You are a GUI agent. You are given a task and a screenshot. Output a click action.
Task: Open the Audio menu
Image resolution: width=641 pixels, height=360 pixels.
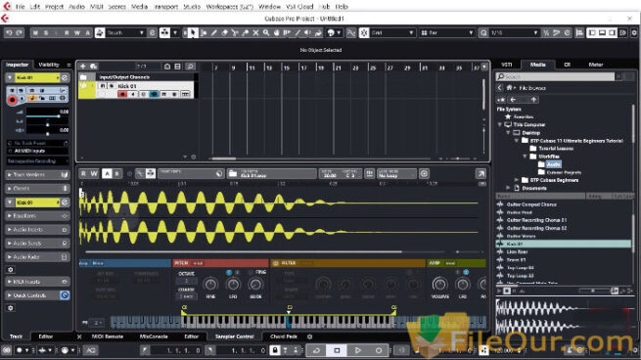76,7
